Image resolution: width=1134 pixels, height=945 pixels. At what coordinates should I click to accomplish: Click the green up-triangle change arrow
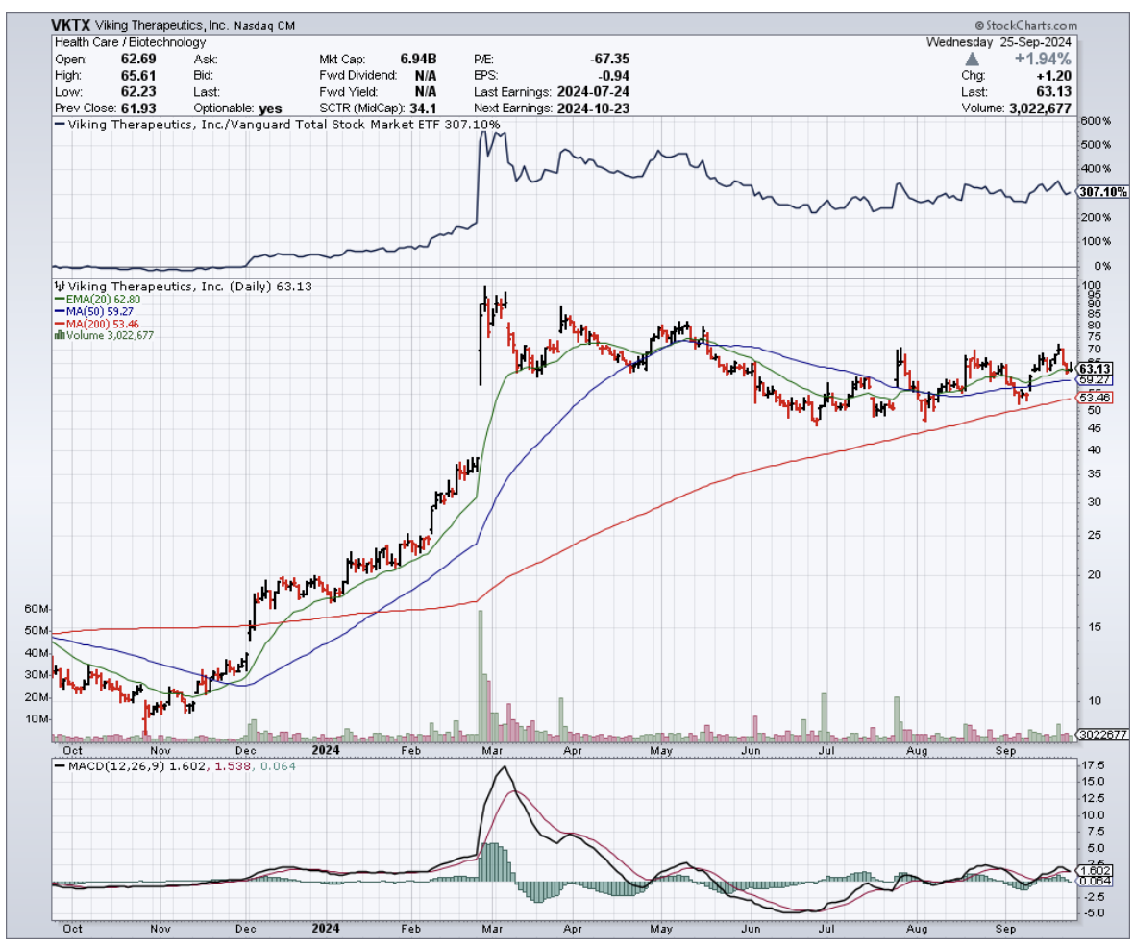972,59
